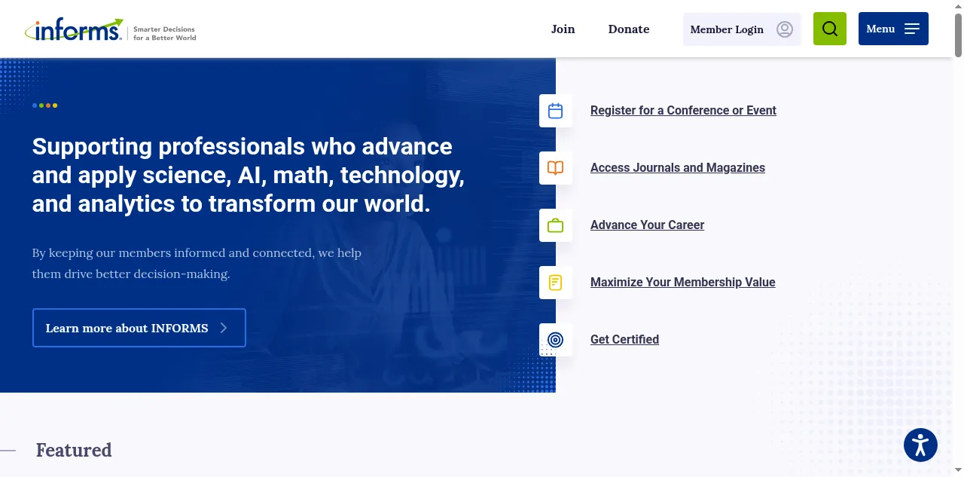Click the hamburger lines icon in Menu
Screen dimensions: 964x477
coord(912,29)
